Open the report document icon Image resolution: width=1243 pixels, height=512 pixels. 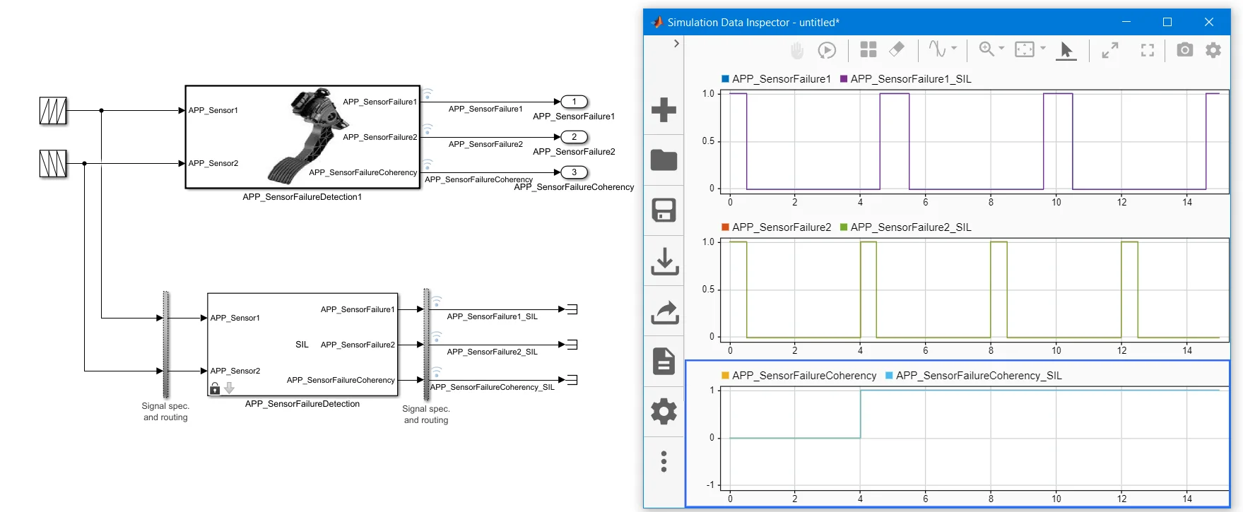664,361
